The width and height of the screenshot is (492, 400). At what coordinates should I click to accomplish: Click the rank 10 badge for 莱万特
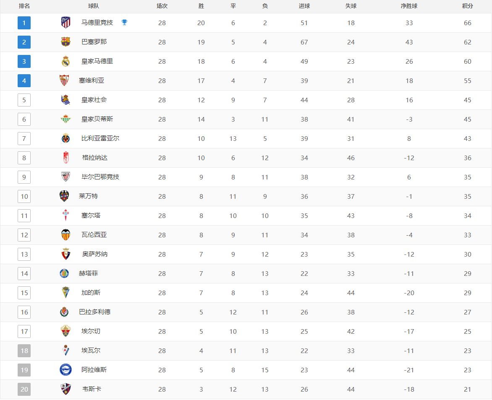[24, 196]
